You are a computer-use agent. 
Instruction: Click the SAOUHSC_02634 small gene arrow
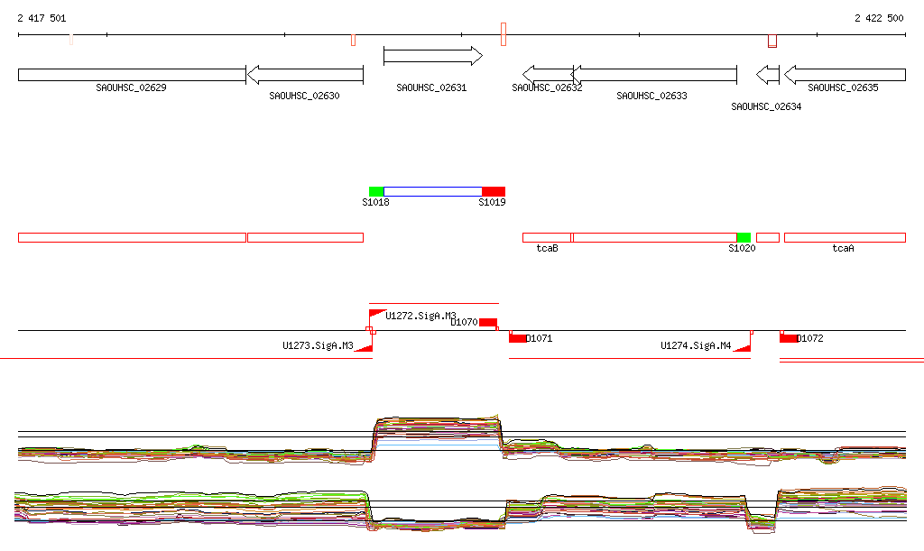coord(768,75)
